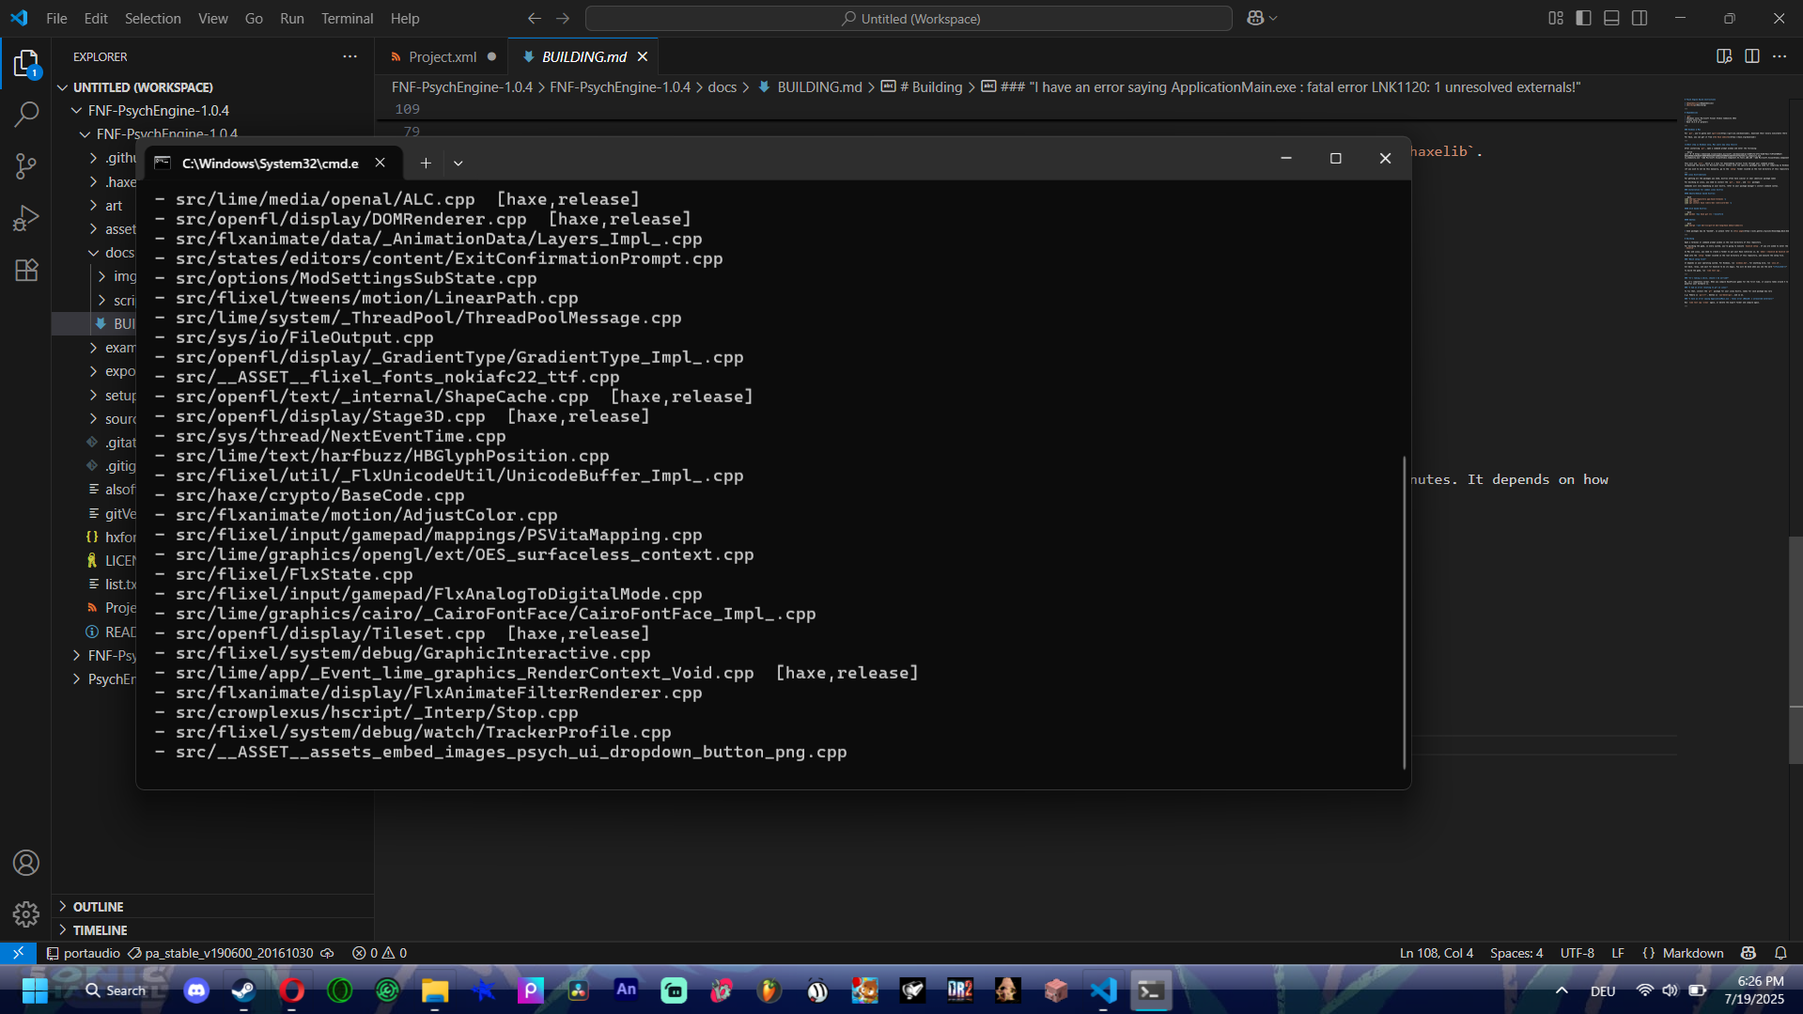Viewport: 1803px width, 1014px height.
Task: Click the docs breadcrumb segment
Action: click(x=722, y=86)
